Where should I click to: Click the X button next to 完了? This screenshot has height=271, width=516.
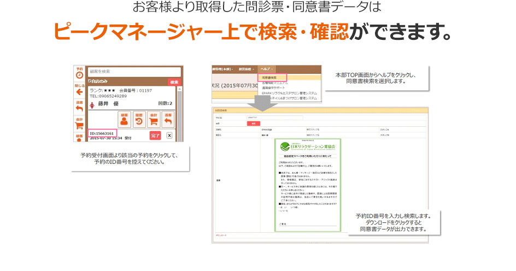(169, 135)
